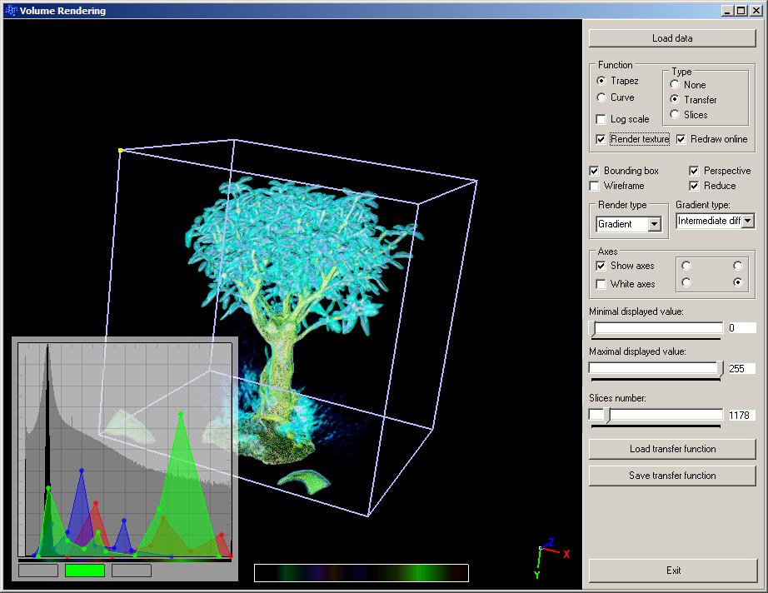Open the Load transfer function dialog
The image size is (768, 593).
pos(672,449)
